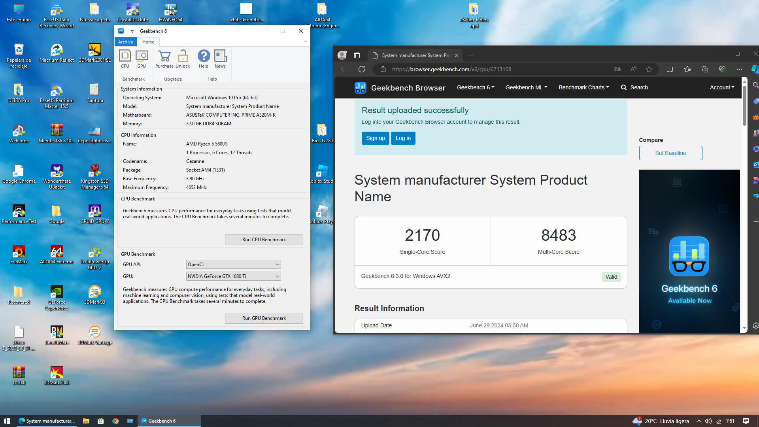Open CPUID CPU-Z desktop shortcut
This screenshot has height=427, width=759.
point(94,214)
